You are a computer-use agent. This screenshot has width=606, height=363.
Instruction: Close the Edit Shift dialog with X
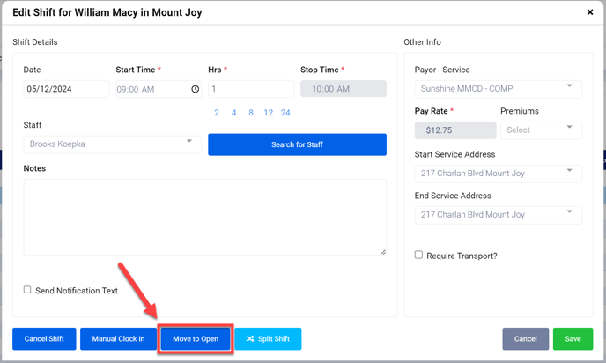click(x=589, y=13)
